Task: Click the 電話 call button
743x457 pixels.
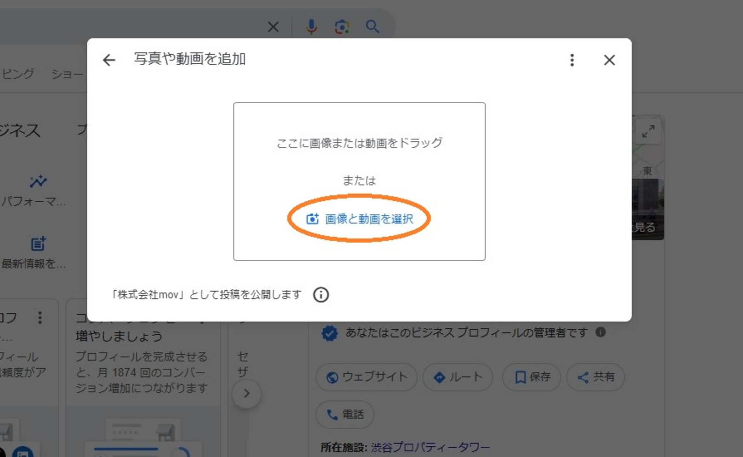Action: [345, 414]
